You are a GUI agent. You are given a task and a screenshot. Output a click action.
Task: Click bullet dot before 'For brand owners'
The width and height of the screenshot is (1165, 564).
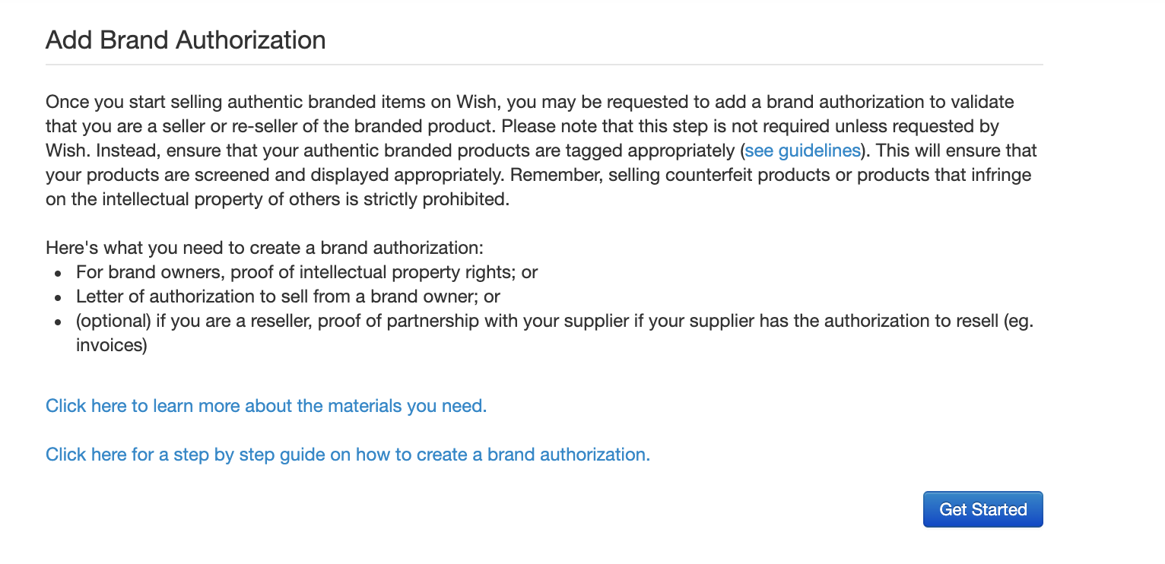pos(58,273)
